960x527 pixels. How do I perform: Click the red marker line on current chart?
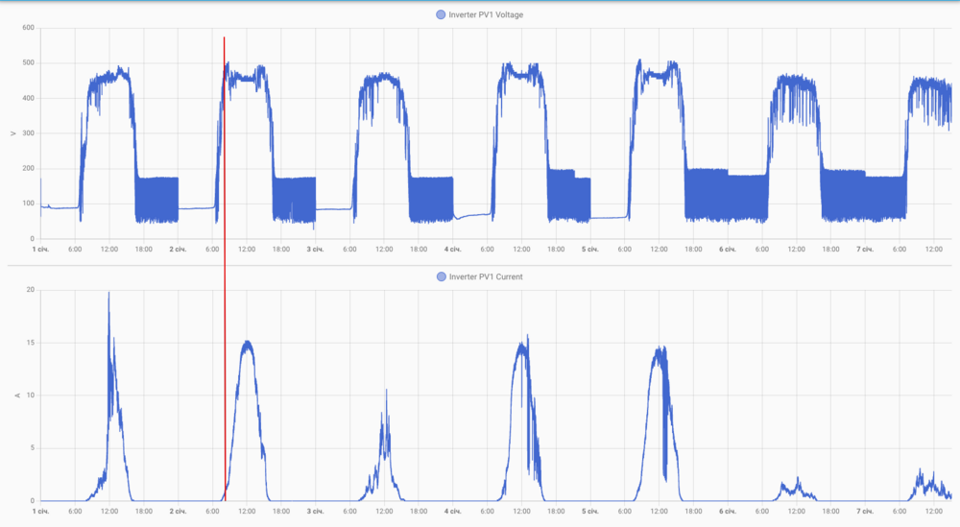pos(225,379)
